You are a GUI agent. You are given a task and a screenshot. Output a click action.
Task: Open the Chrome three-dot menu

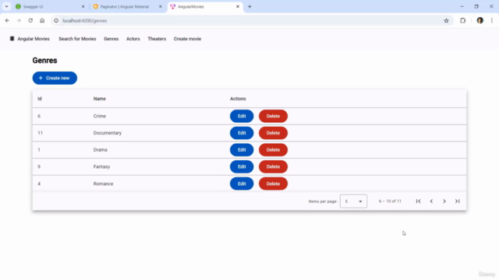coord(492,21)
